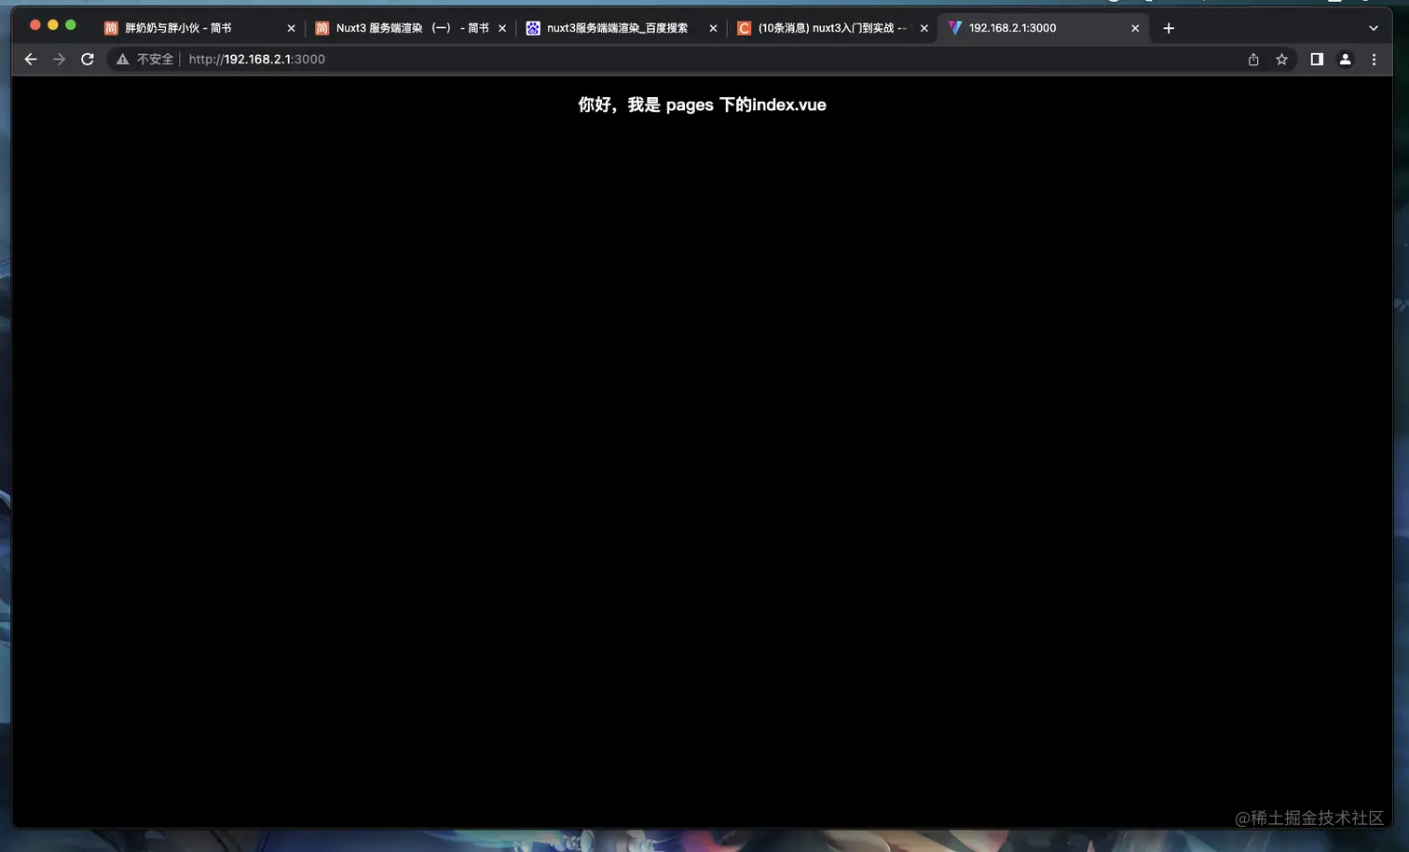Close the Nuxt3 服务端渲染 简书 tab
The image size is (1409, 852).
coord(502,28)
